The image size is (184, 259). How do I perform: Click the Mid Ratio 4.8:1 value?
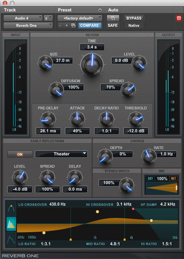pos(115,244)
